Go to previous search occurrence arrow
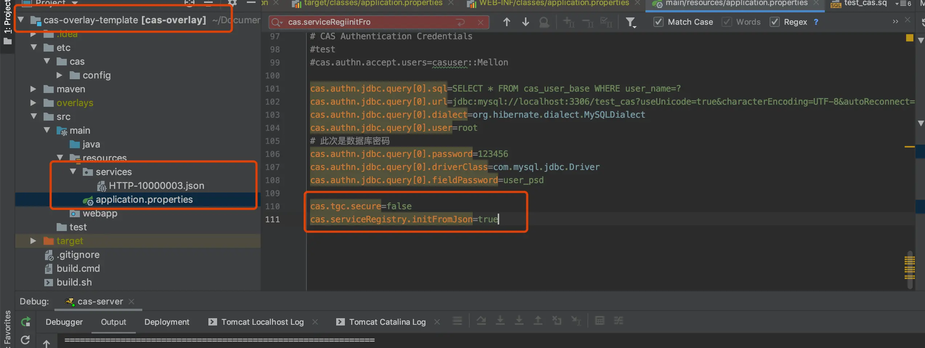 (x=506, y=22)
